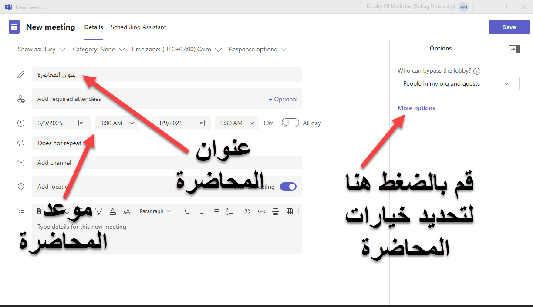Viewport: 533px width, 307px height.
Task: Save the new meeting
Action: coord(509,27)
